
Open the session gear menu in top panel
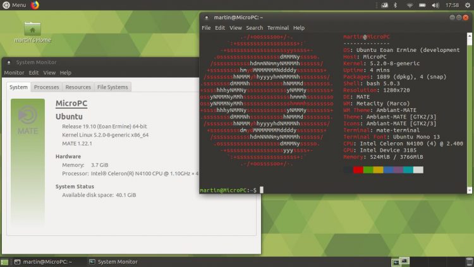468,5
